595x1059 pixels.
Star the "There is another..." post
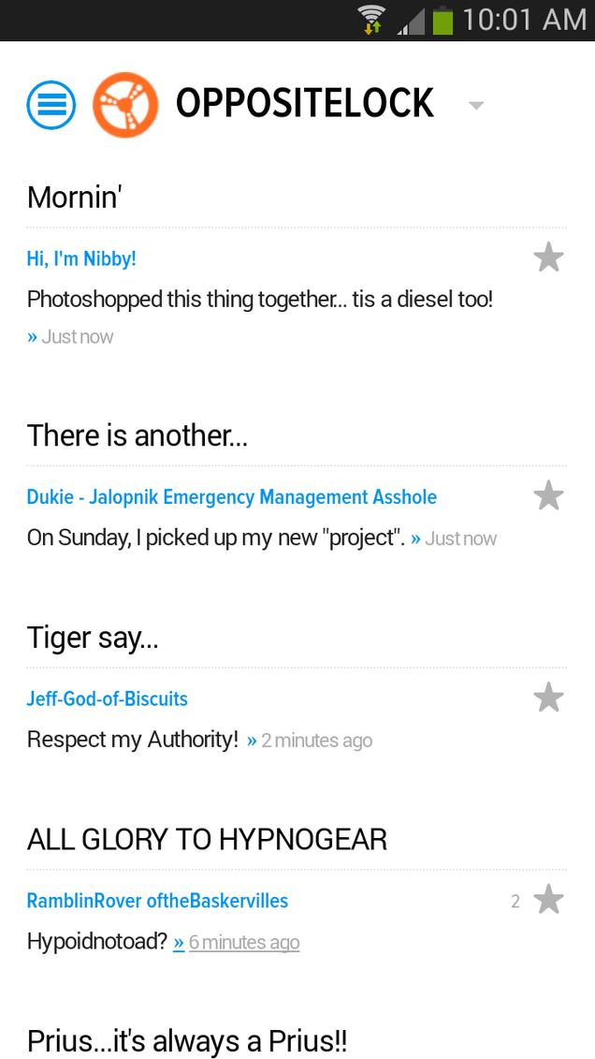tap(548, 495)
